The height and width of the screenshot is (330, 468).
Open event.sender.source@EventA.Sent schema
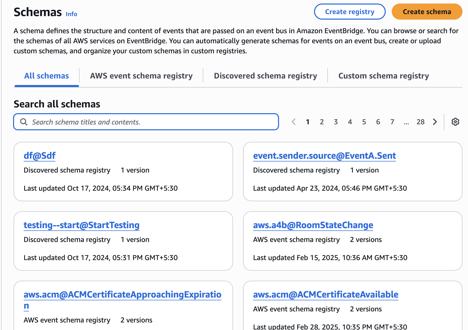[x=324, y=156]
